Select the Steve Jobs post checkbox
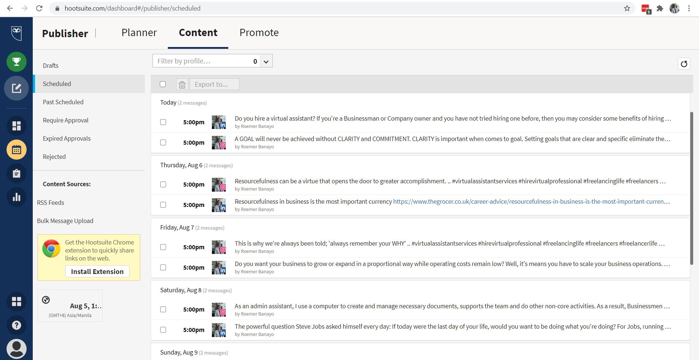This screenshot has width=699, height=360. click(163, 330)
